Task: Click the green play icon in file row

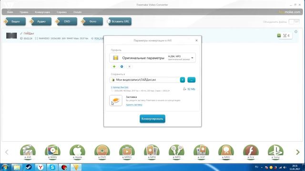Action: coord(279,36)
